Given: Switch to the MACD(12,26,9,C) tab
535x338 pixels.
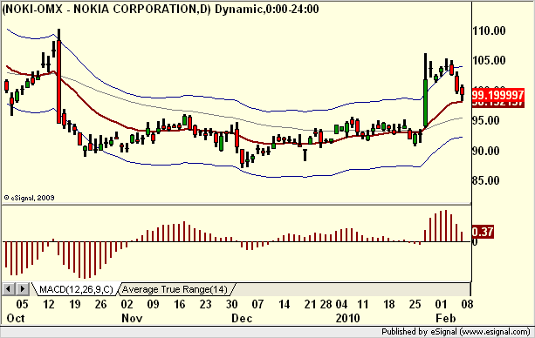Looking at the screenshot, I should coord(76,289).
